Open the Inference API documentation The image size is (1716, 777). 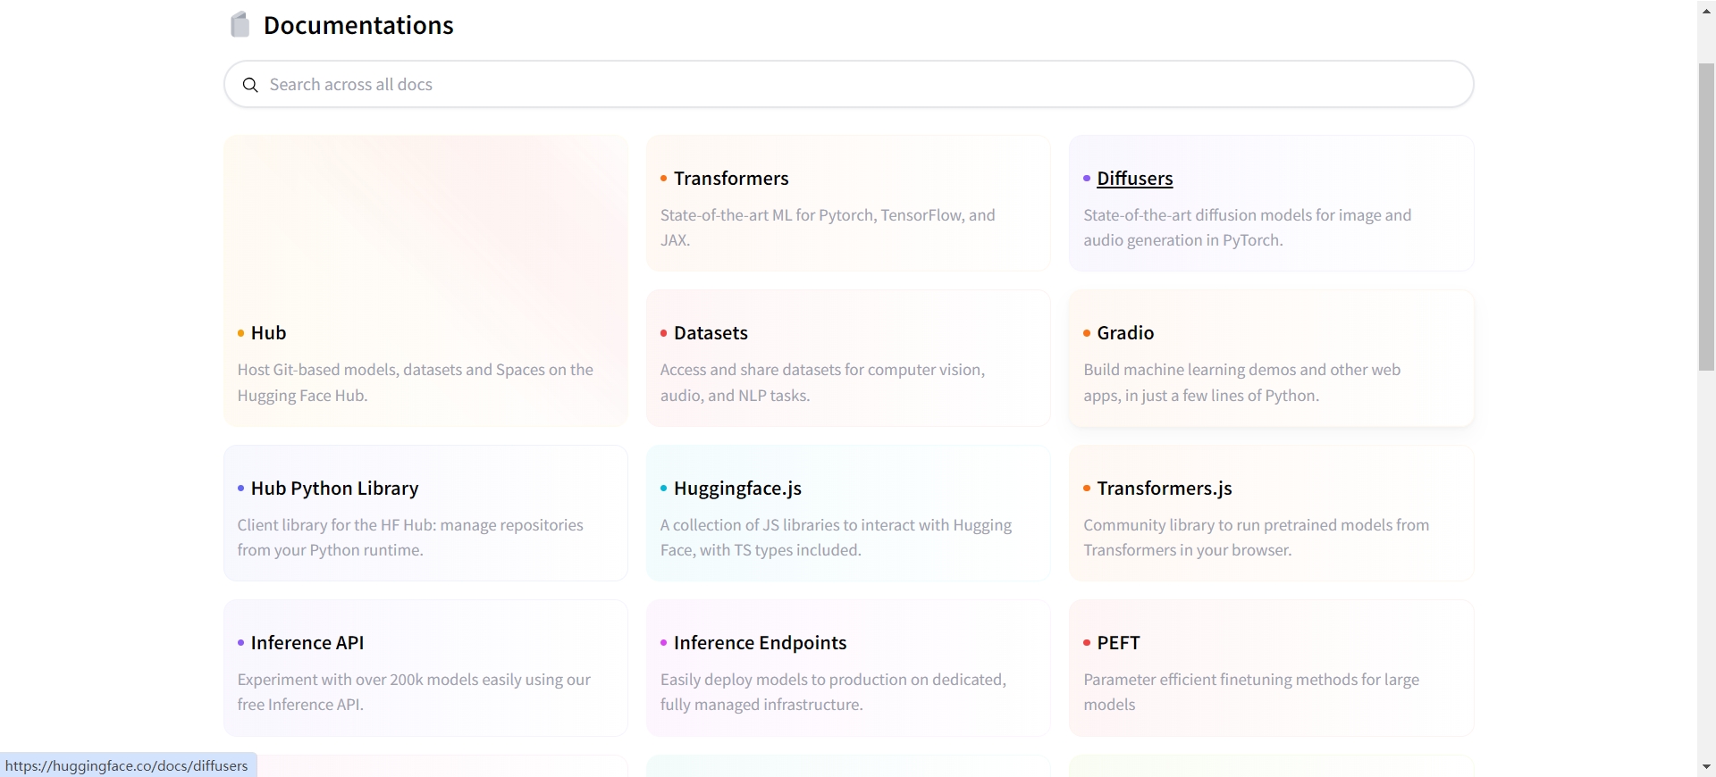click(x=307, y=643)
